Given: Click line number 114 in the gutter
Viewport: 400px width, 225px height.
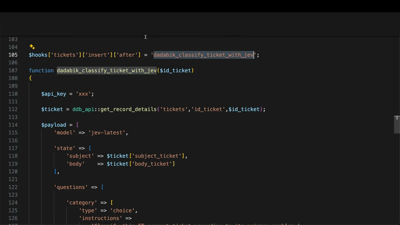Looking at the screenshot, I should (13, 125).
